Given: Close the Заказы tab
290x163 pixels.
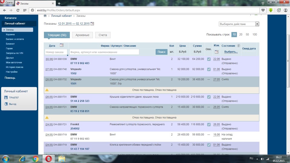Looking at the screenshot, I should [x=53, y=3].
